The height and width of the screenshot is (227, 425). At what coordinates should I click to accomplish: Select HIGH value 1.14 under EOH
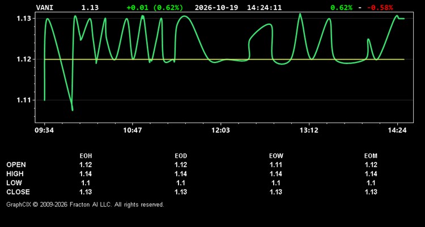86,174
